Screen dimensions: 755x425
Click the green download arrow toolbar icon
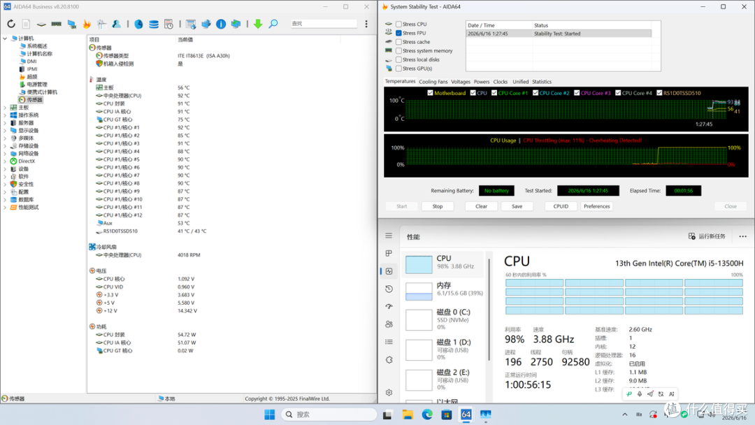258,24
